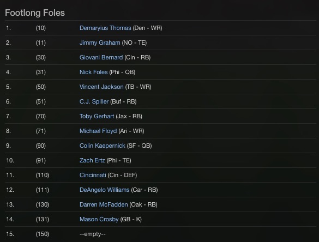
Task: Select the empty round 15 slot
Action: [x=92, y=234]
